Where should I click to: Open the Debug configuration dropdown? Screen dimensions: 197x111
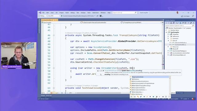pos(43,16)
